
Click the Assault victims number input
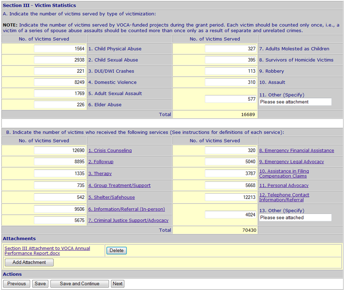[x=231, y=82]
